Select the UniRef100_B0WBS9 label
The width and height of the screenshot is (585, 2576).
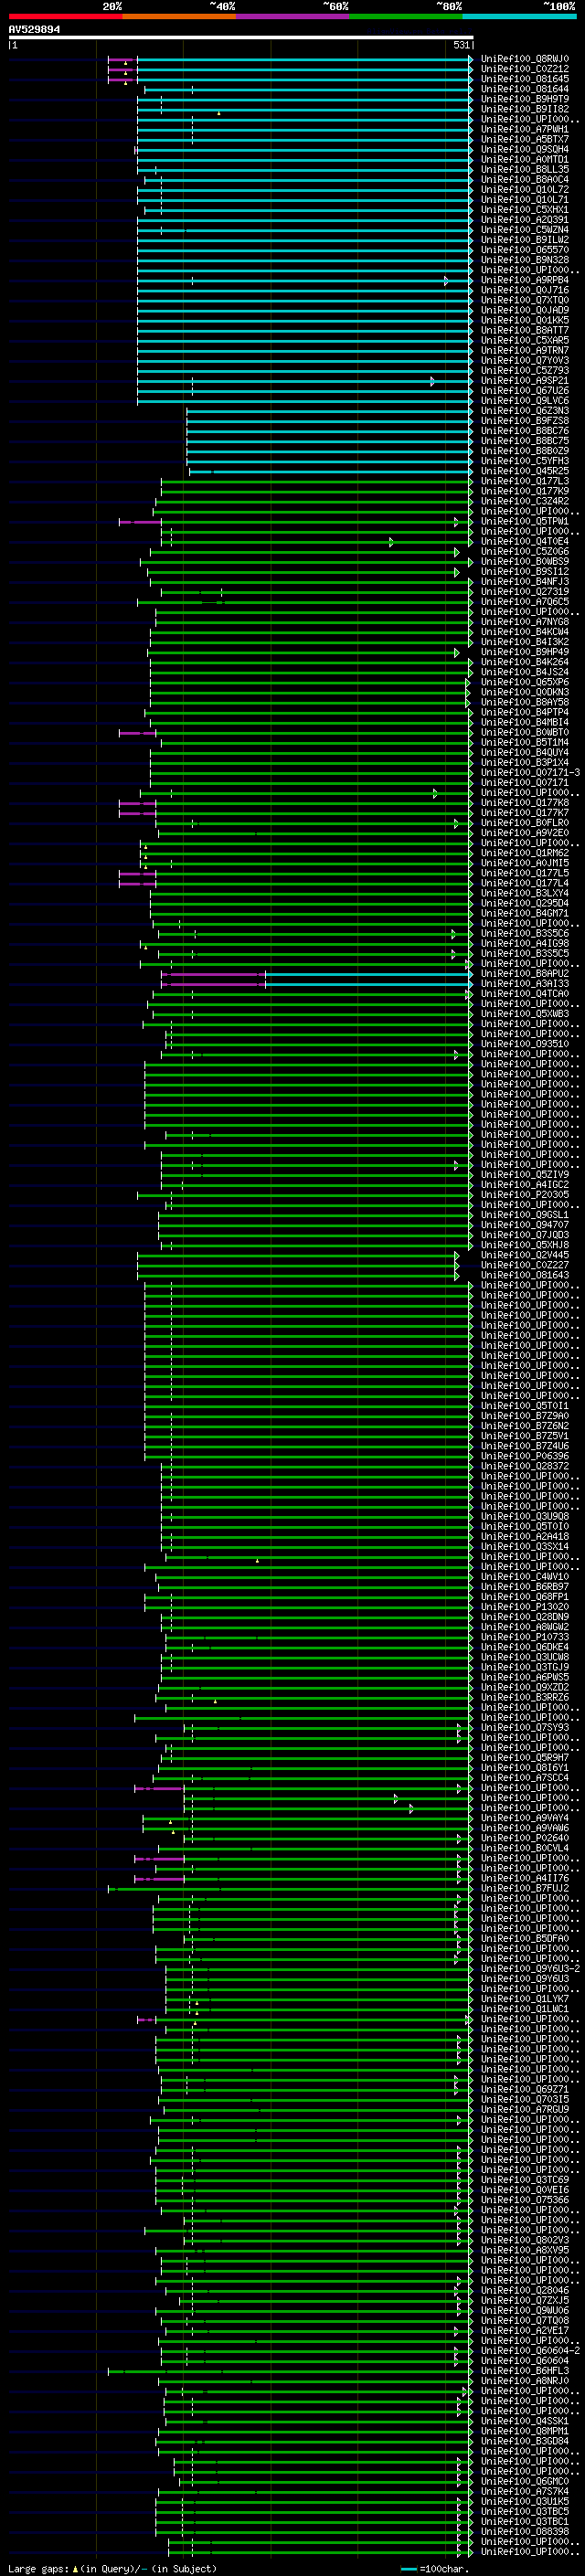pos(525,561)
